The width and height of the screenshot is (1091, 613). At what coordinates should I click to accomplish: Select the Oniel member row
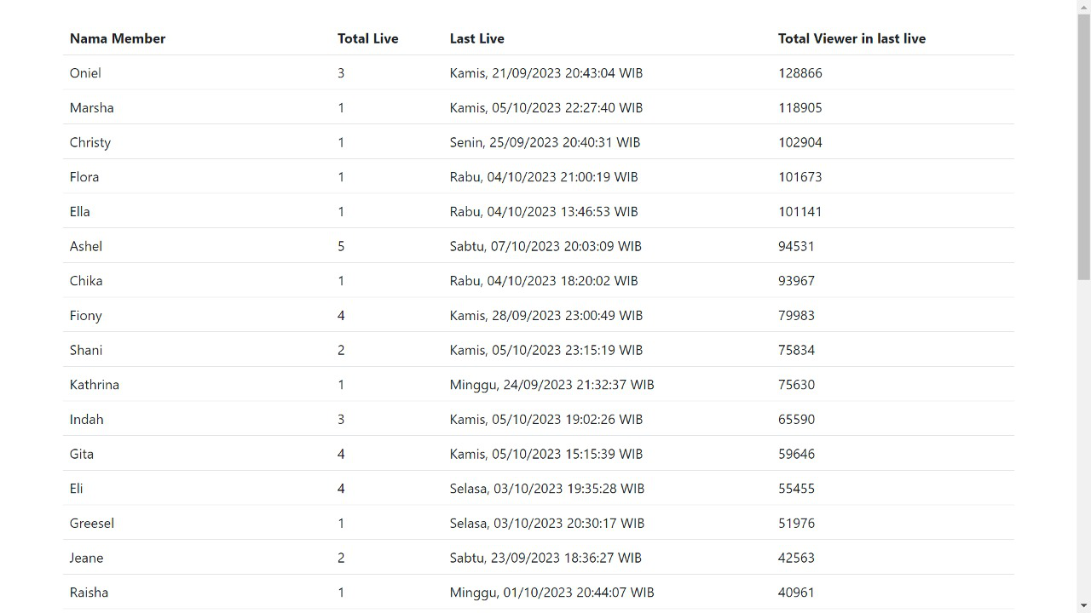539,72
